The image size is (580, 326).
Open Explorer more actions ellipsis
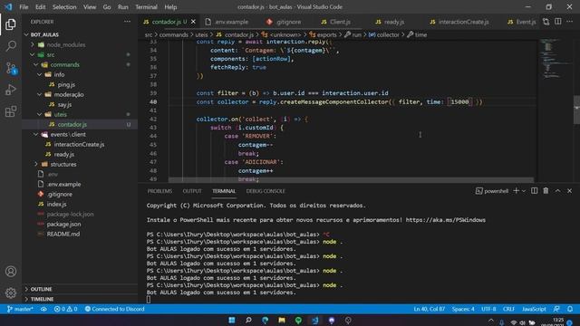tap(127, 22)
